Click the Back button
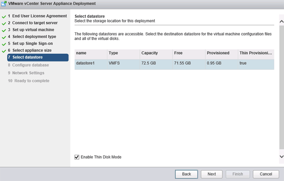 coord(187,174)
